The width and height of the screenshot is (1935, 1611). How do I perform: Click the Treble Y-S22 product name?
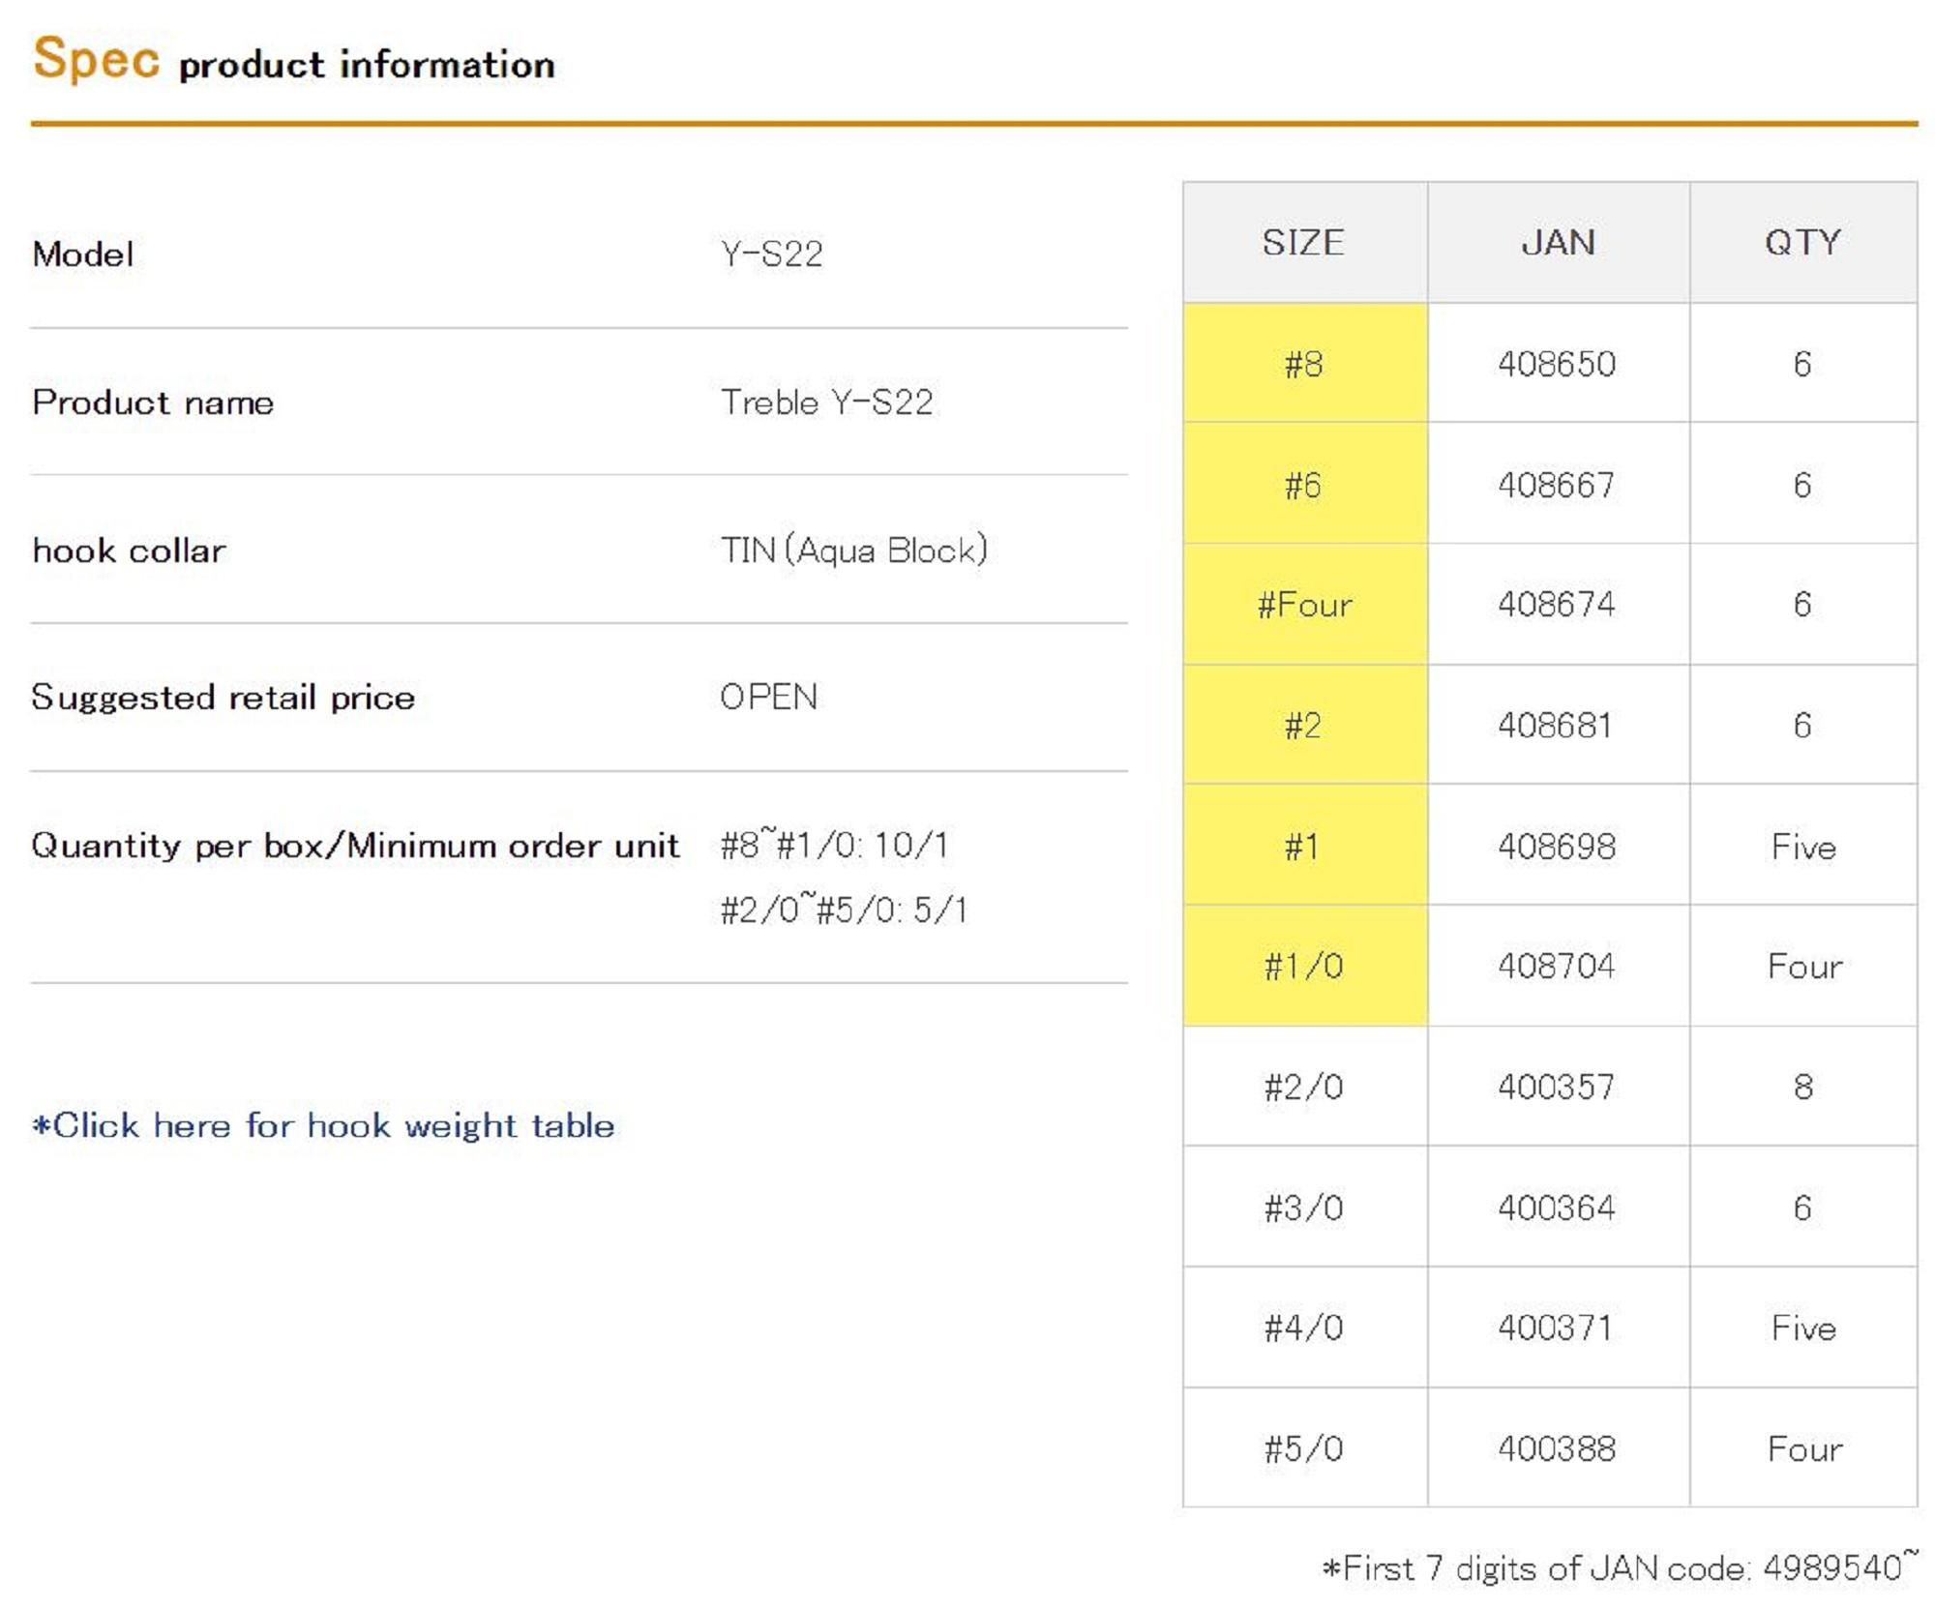click(x=826, y=403)
